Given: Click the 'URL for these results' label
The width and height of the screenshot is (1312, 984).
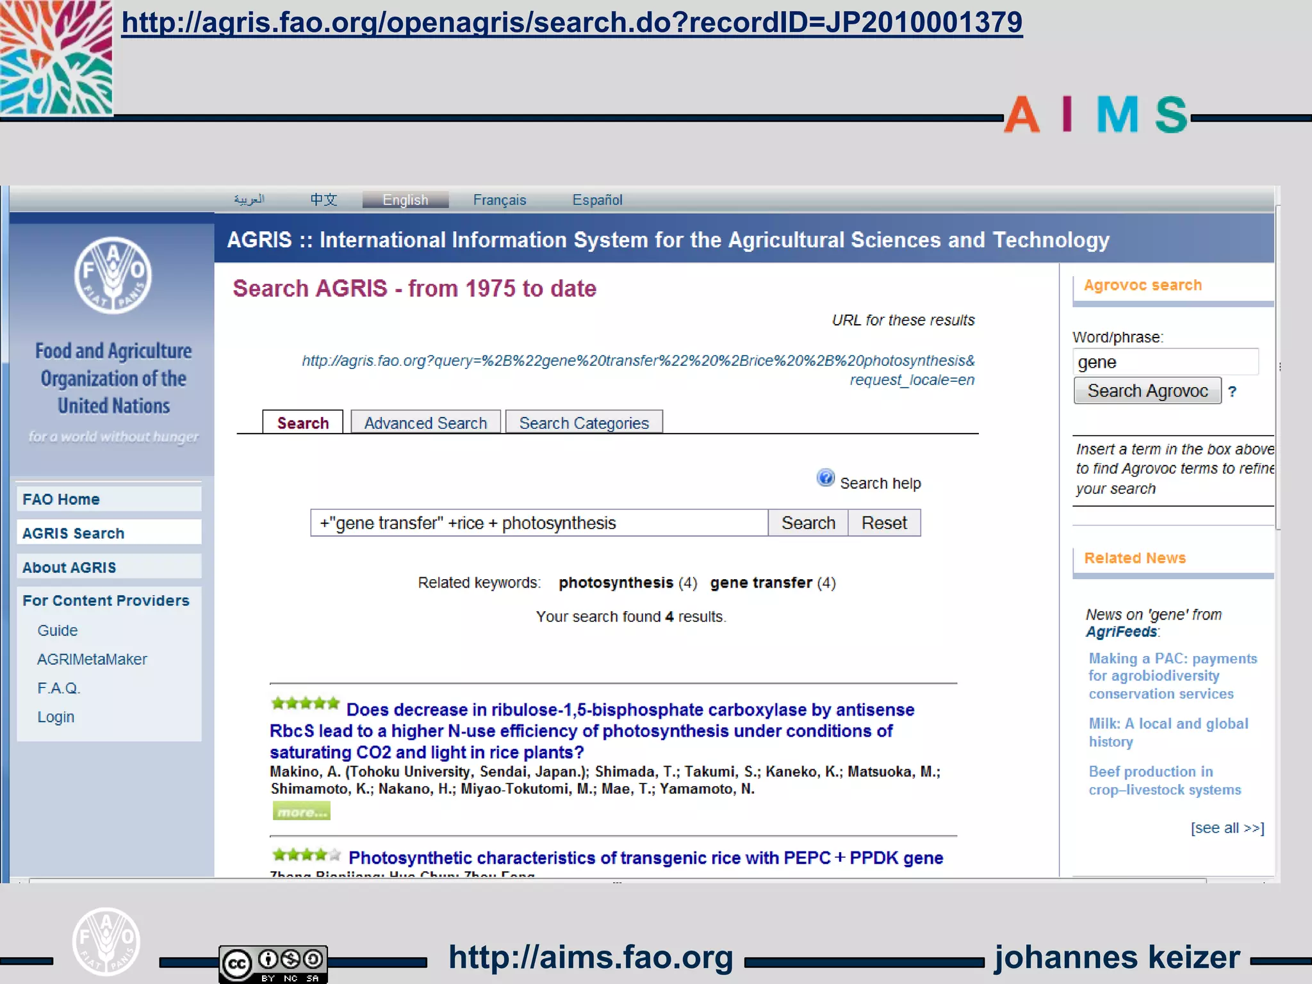Looking at the screenshot, I should pyautogui.click(x=903, y=320).
